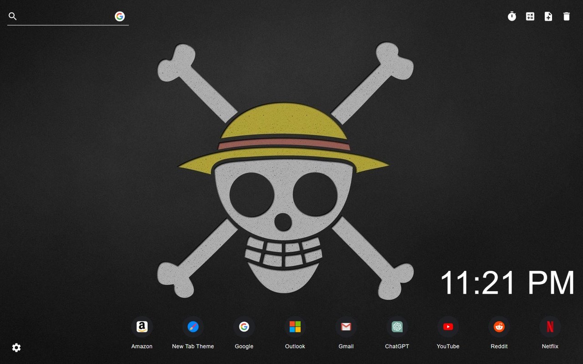Viewport: 583px width, 364px height.
Task: Open the Google shortcut icon
Action: tap(244, 327)
